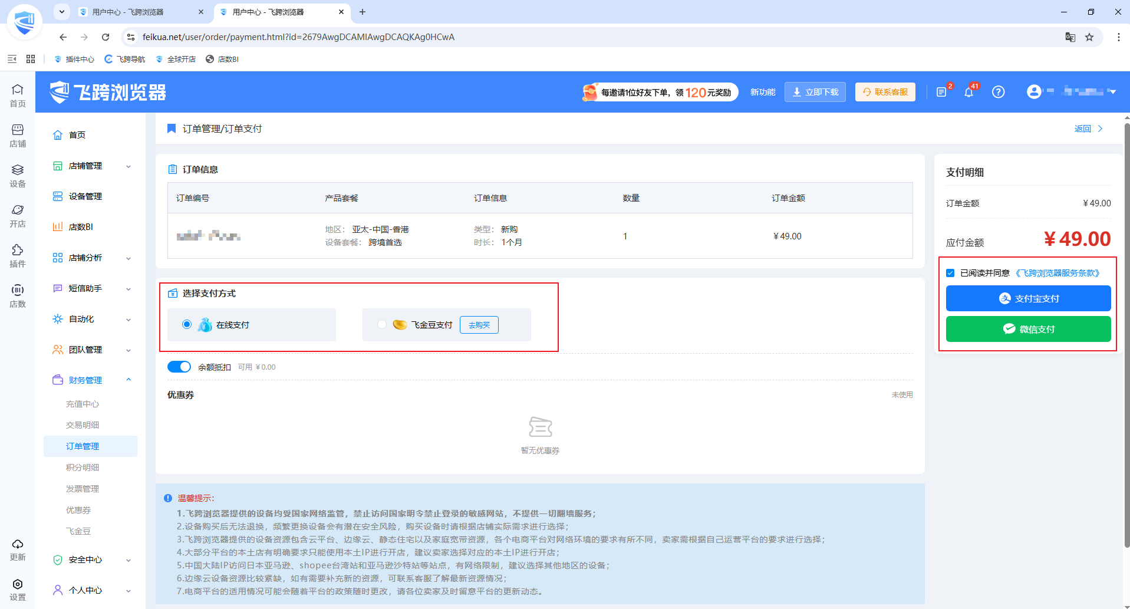Open 优惠券 submenu item in sidebar
This screenshot has height=609, width=1130.
[x=78, y=510]
